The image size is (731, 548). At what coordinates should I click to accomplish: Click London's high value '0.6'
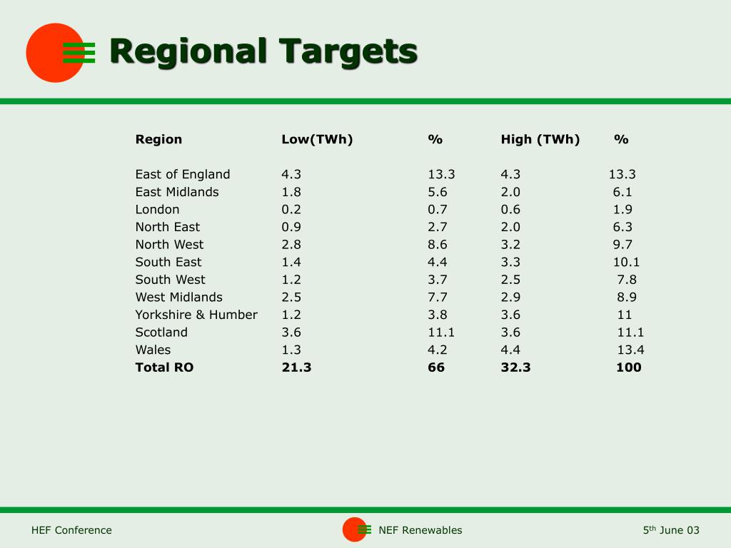coord(510,209)
